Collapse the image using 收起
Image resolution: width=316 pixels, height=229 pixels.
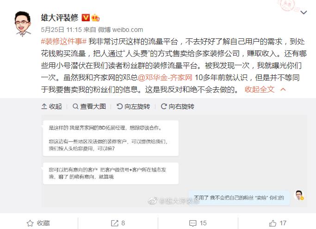52,106
